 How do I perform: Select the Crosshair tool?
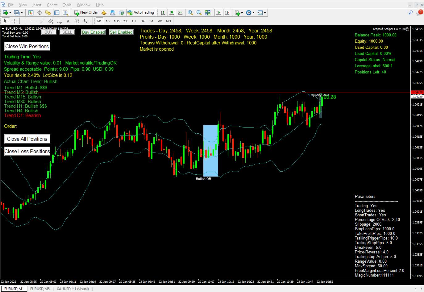15,21
